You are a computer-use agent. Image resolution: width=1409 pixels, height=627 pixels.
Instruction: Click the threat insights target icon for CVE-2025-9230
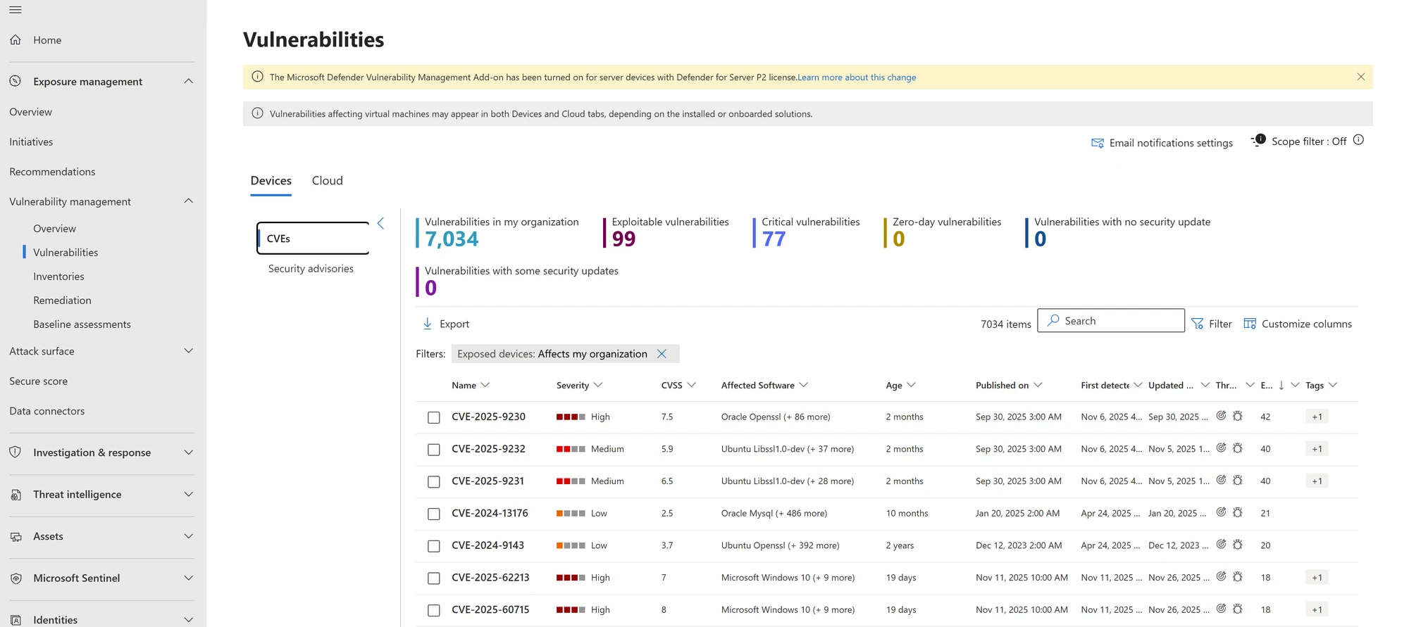point(1222,416)
